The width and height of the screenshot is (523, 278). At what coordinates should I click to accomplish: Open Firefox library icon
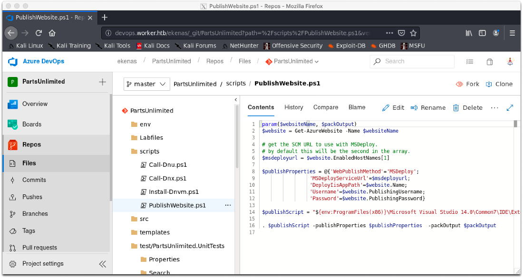click(469, 33)
